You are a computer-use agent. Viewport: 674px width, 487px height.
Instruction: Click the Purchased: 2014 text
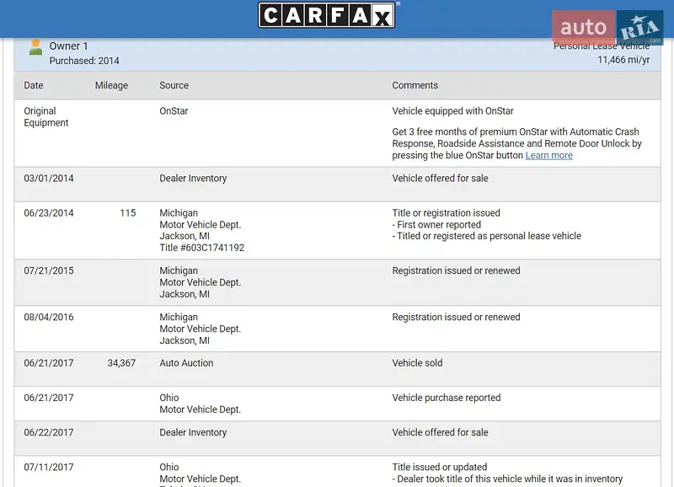pyautogui.click(x=84, y=62)
